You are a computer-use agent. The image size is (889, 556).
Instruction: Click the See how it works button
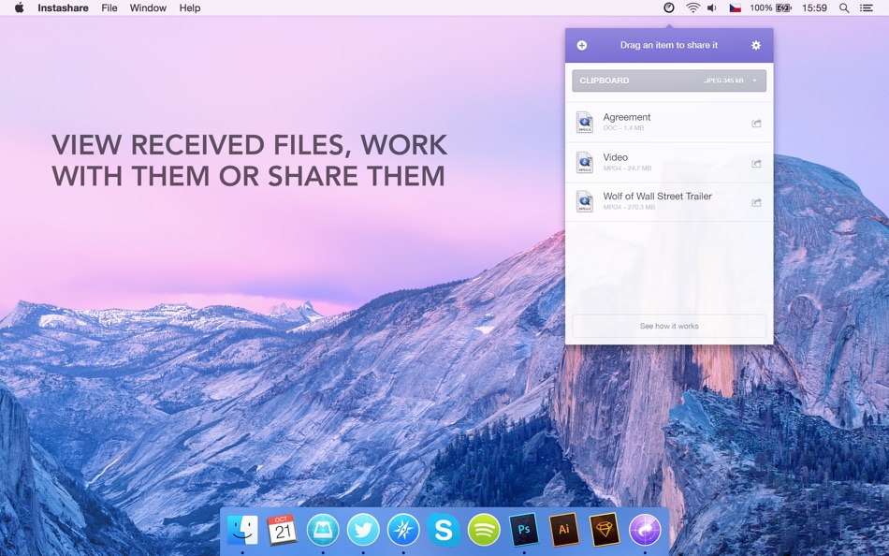(x=669, y=327)
